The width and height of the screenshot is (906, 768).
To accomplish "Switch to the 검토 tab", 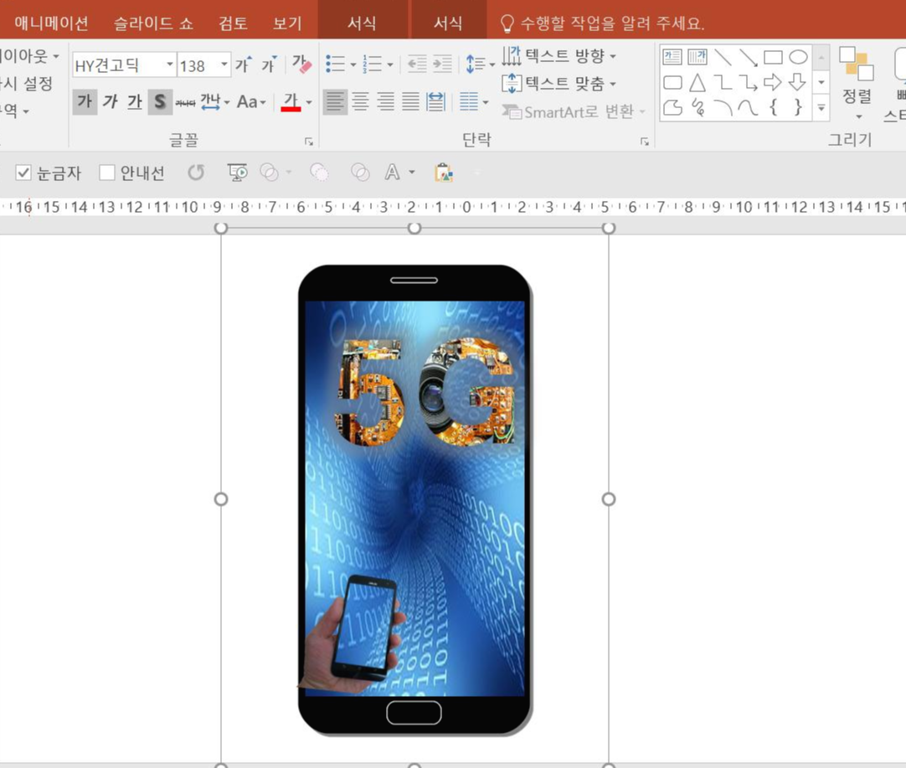I will click(x=233, y=23).
